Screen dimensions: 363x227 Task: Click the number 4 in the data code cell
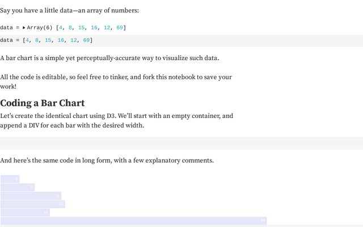tap(27, 40)
